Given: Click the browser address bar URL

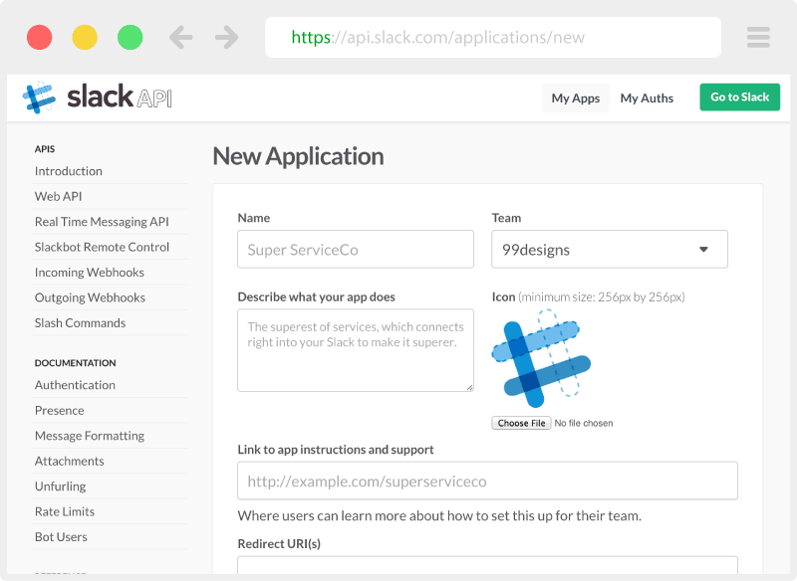Looking at the screenshot, I should tap(493, 37).
